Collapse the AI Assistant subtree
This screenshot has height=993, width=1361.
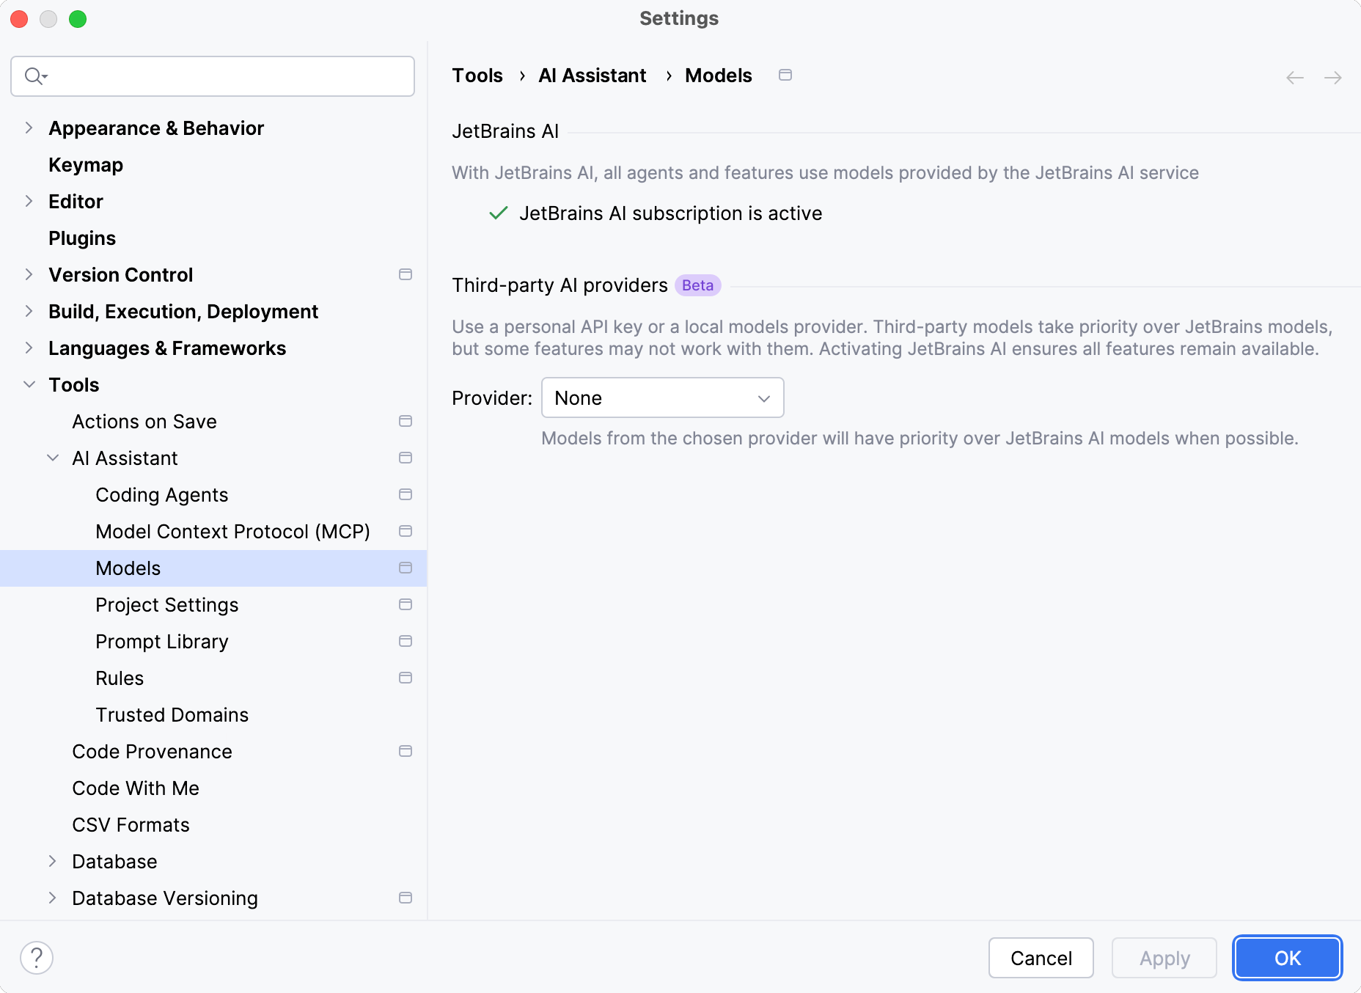pos(53,458)
